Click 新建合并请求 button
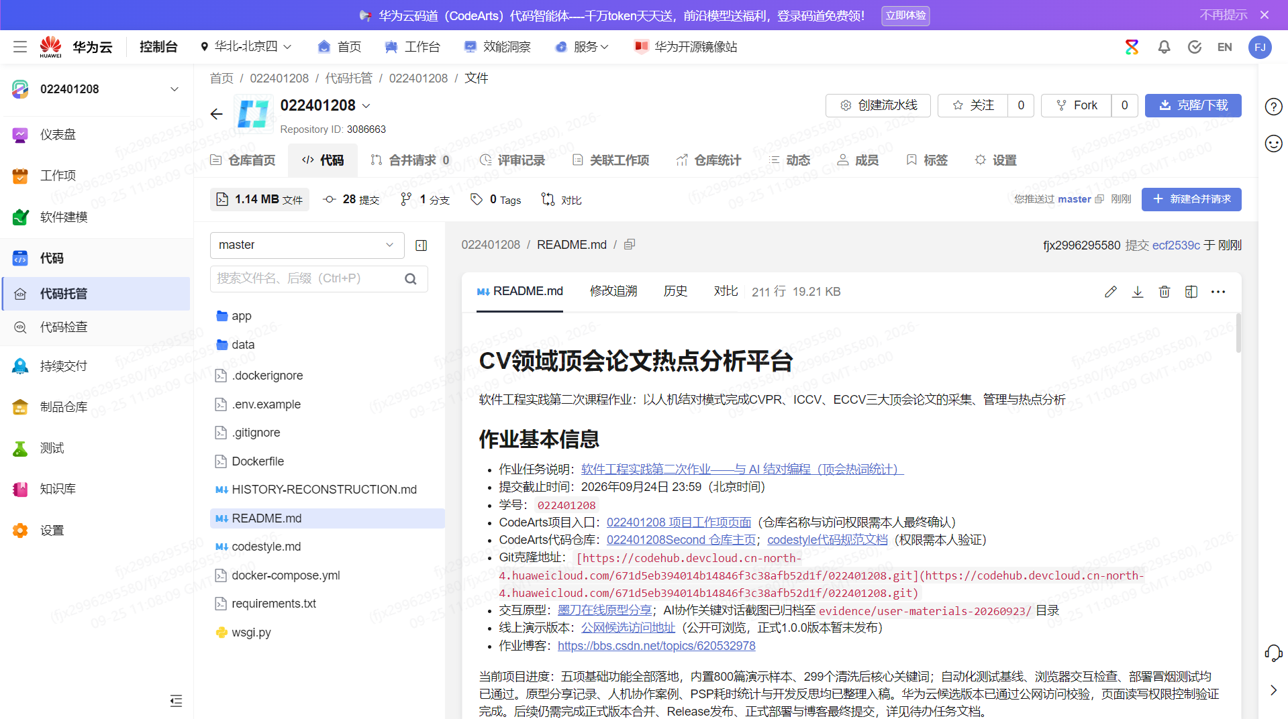The image size is (1288, 719). (x=1191, y=199)
